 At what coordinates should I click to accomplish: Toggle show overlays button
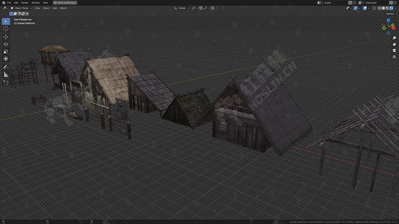coord(365,8)
